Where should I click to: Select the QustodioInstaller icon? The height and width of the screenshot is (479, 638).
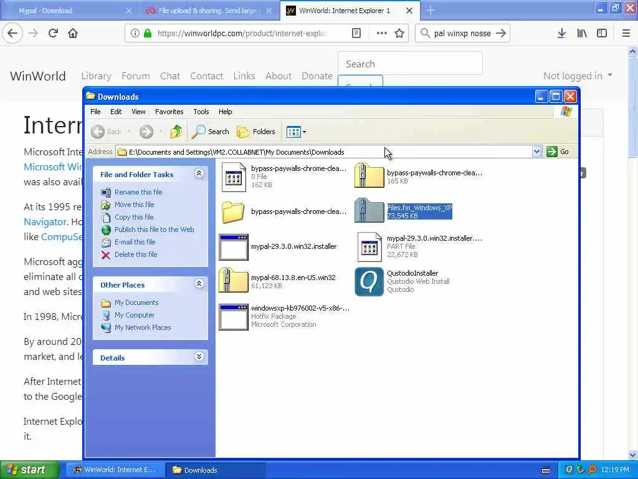369,281
